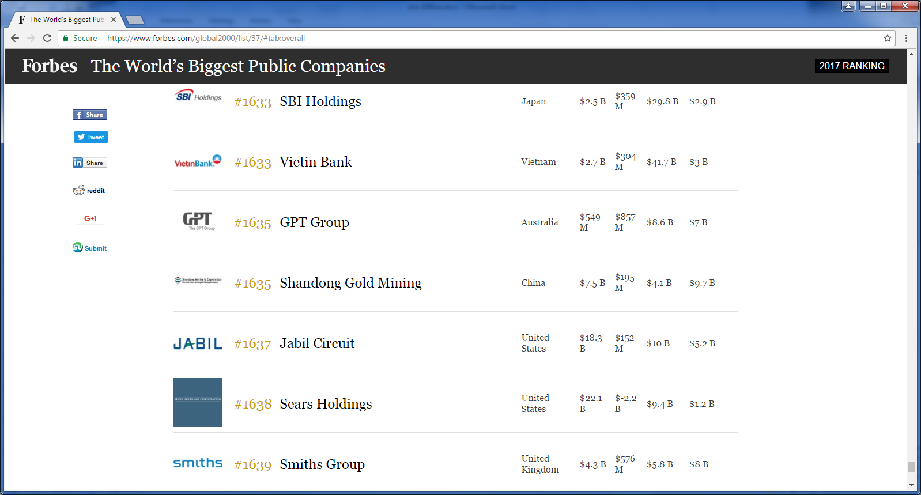Click Japan country for SBI Holdings
Screen dimensions: 921x495
pyautogui.click(x=534, y=101)
